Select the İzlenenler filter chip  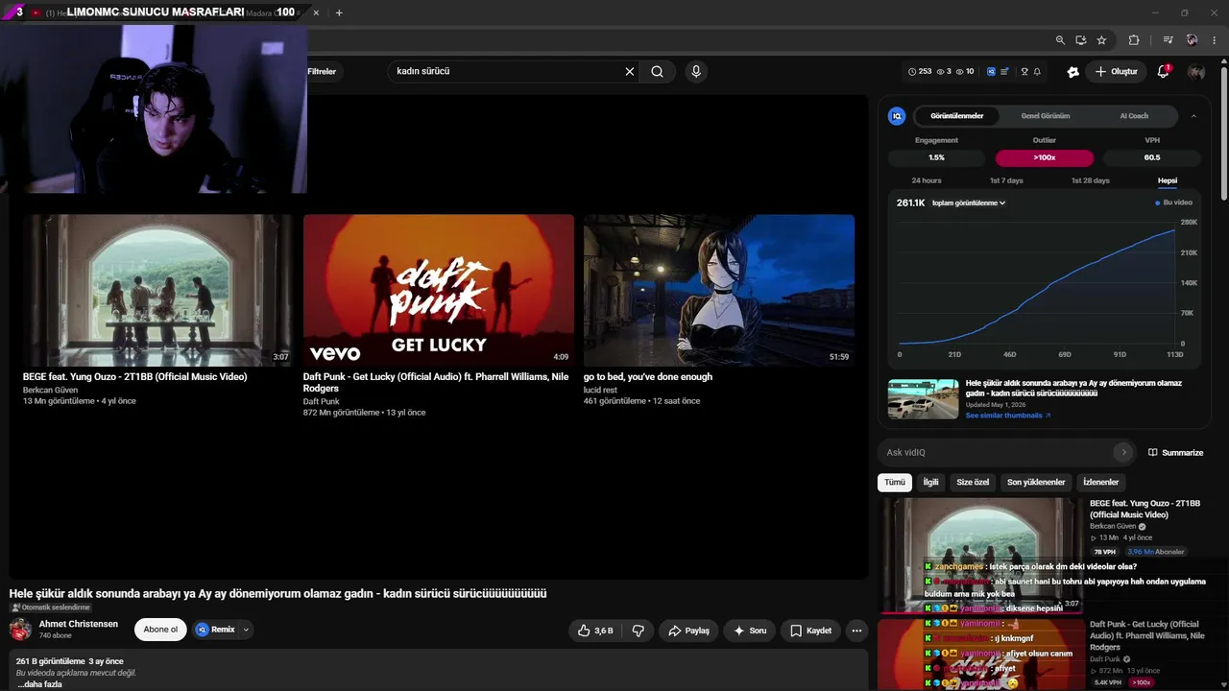1101,482
